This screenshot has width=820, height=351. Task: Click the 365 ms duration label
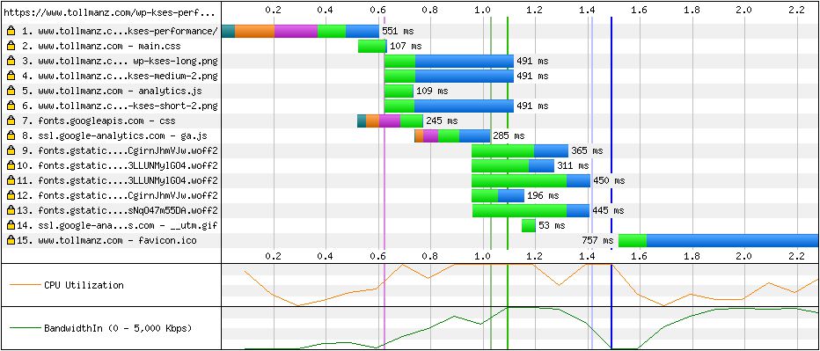tap(587, 151)
